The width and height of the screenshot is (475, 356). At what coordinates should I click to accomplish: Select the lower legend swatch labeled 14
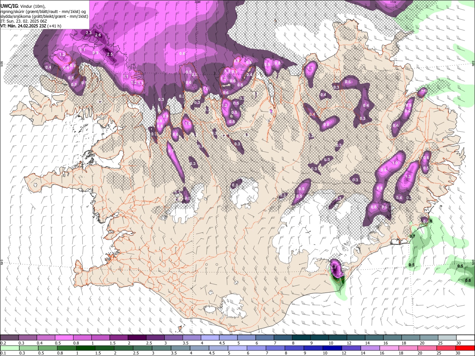pos(370,348)
